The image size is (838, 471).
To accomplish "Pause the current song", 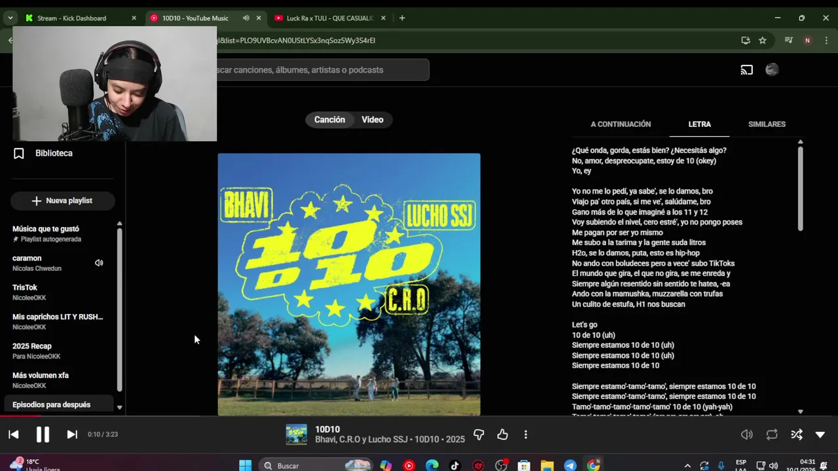I will coord(43,434).
